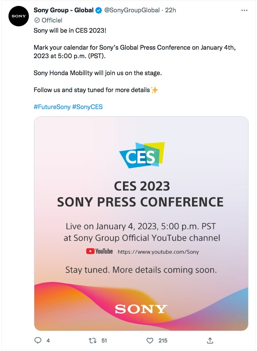Click the CES logo in image

(142, 155)
